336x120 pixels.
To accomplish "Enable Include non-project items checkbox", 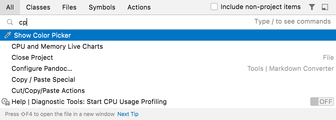I will point(214,7).
